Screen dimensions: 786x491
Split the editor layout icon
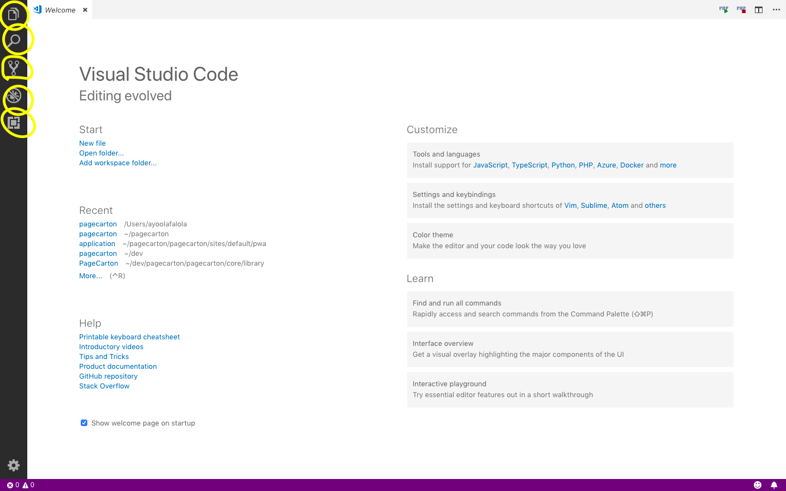(759, 10)
